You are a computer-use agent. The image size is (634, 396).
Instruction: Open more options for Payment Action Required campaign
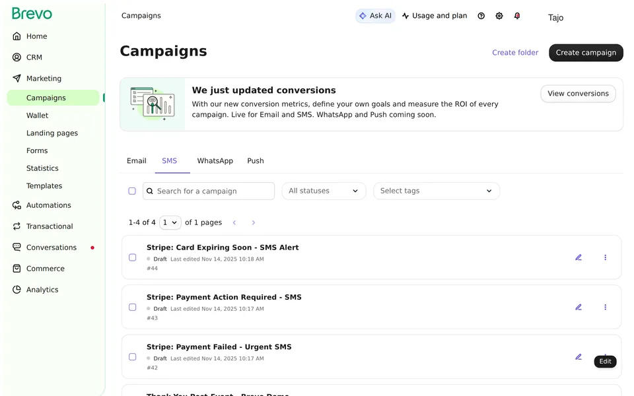pyautogui.click(x=606, y=307)
